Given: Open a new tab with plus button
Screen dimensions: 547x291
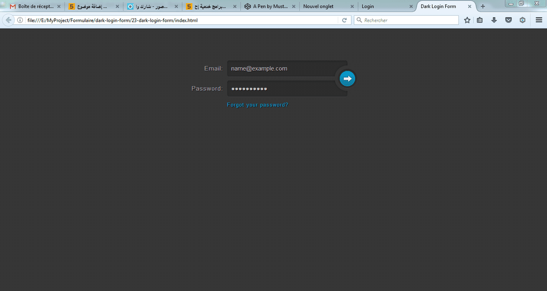Looking at the screenshot, I should (483, 6).
